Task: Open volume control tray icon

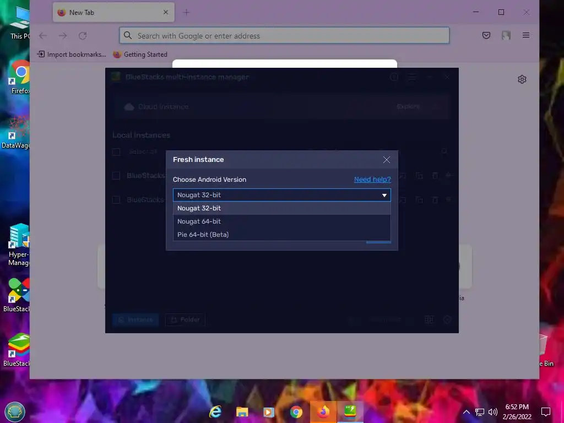Action: (x=493, y=412)
